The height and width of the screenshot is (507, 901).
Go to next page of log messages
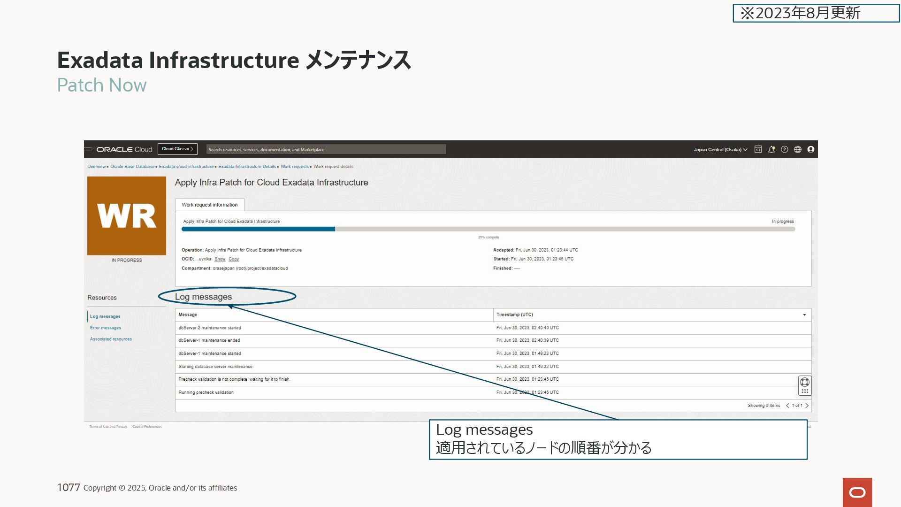807,406
